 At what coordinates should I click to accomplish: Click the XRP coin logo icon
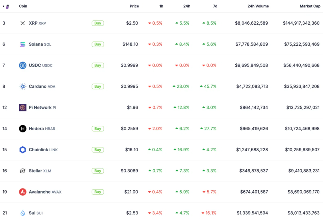22,23
